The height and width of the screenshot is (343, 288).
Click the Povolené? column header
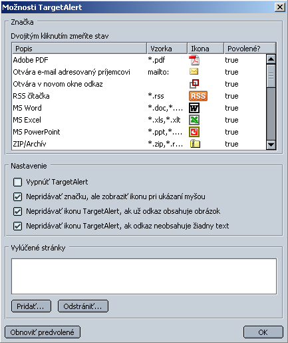click(250, 49)
